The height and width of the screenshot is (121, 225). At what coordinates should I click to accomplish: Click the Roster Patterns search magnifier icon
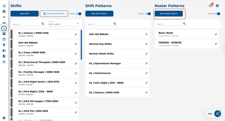(x=184, y=24)
